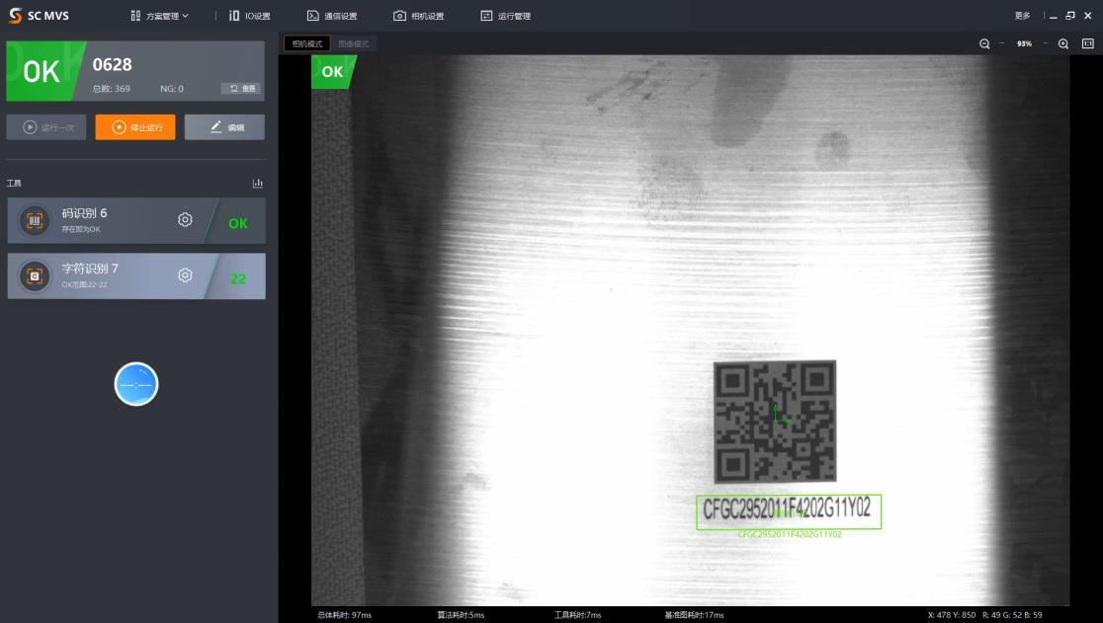Zoom out the camera image view
1103x623 pixels.
[984, 43]
